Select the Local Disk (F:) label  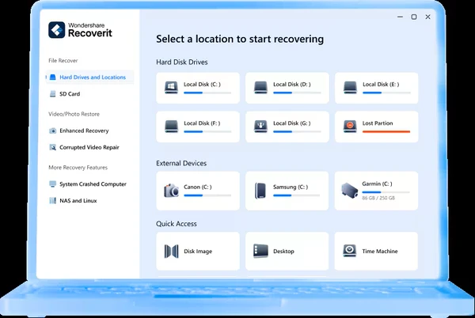pos(202,123)
